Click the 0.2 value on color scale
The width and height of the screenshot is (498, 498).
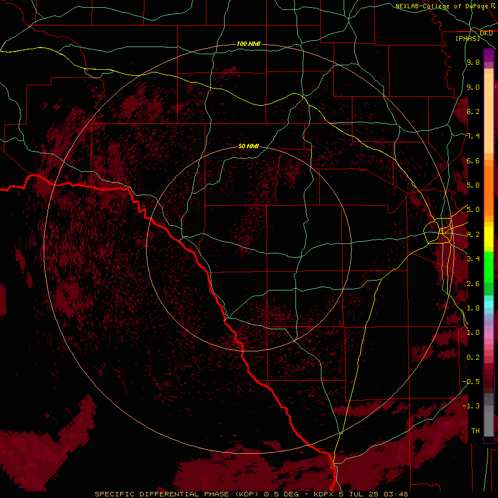tap(473, 357)
